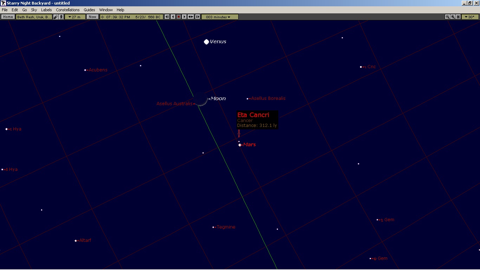Open the Window menu

[106, 10]
